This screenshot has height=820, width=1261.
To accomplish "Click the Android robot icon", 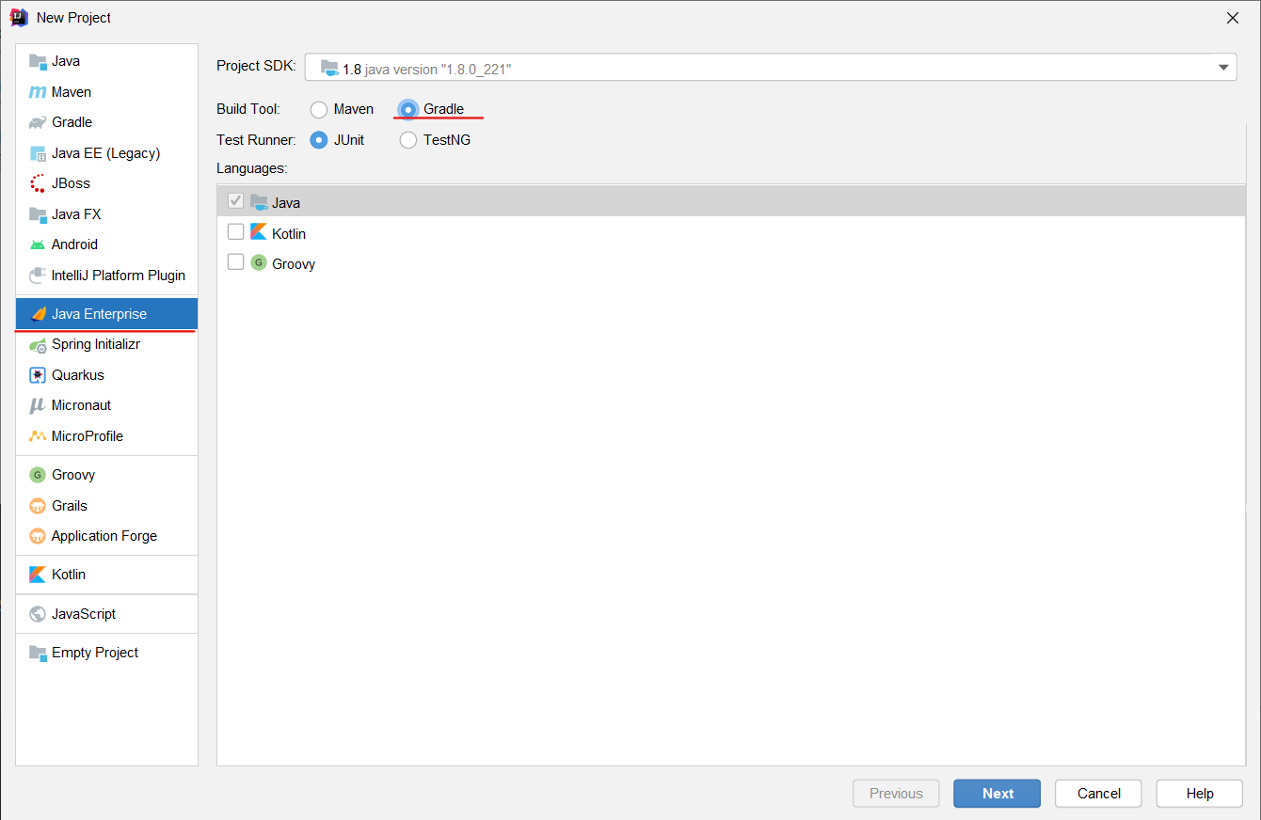I will (x=38, y=244).
